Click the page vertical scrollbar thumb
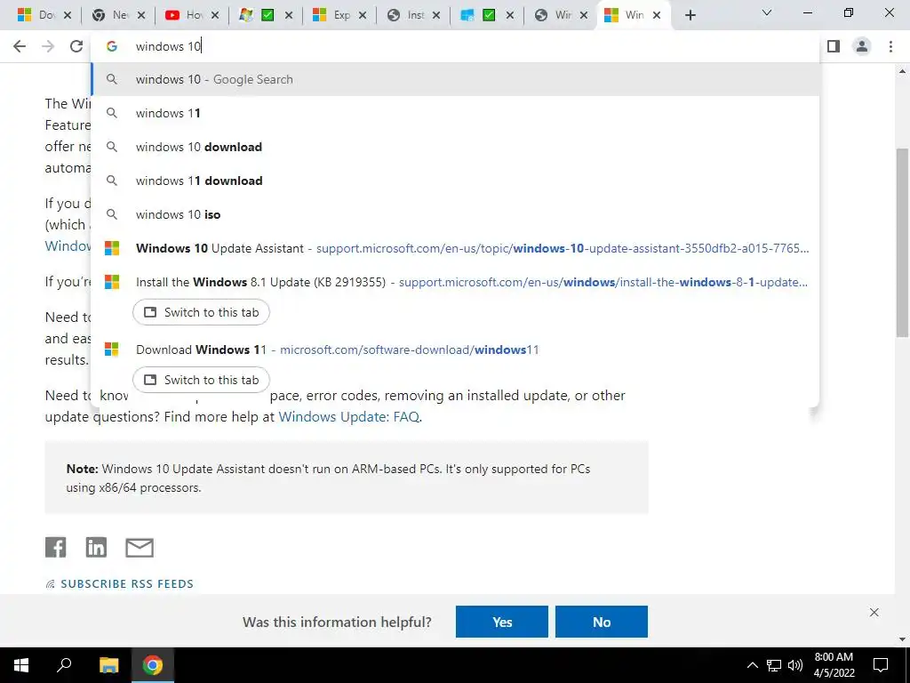Image resolution: width=910 pixels, height=683 pixels. click(902, 242)
